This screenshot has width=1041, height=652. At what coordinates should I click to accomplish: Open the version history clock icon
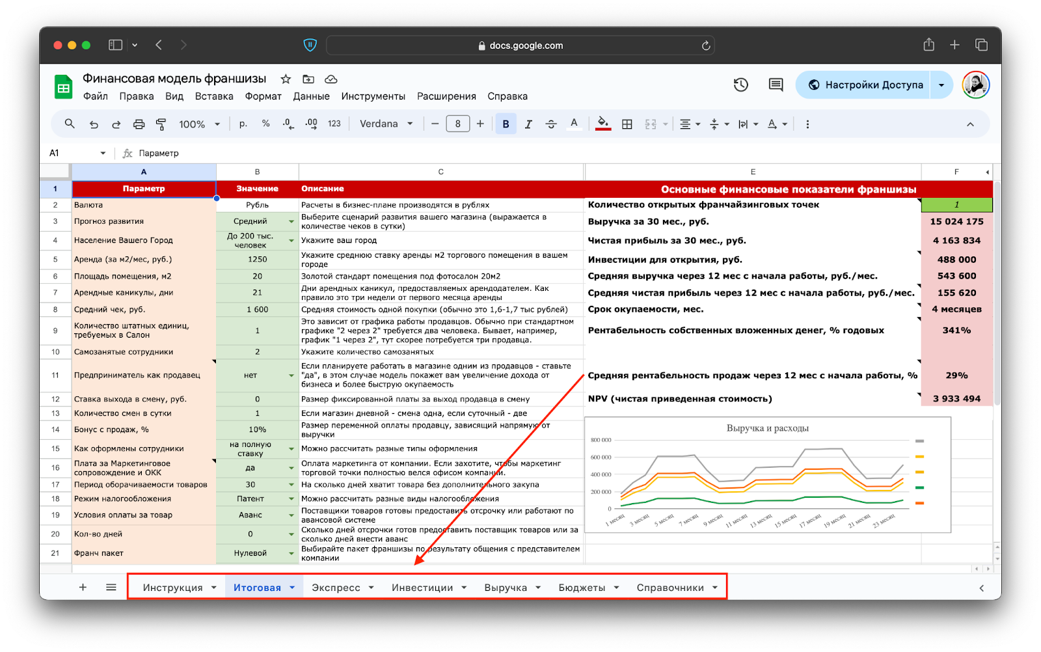(x=740, y=85)
